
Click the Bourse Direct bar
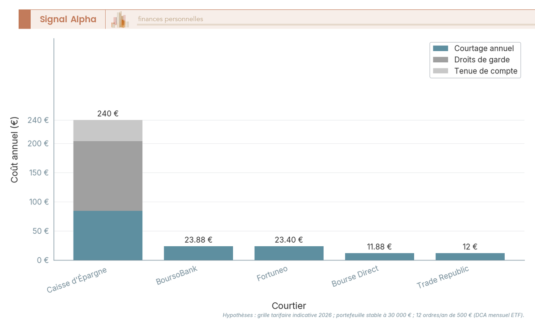[379, 256]
